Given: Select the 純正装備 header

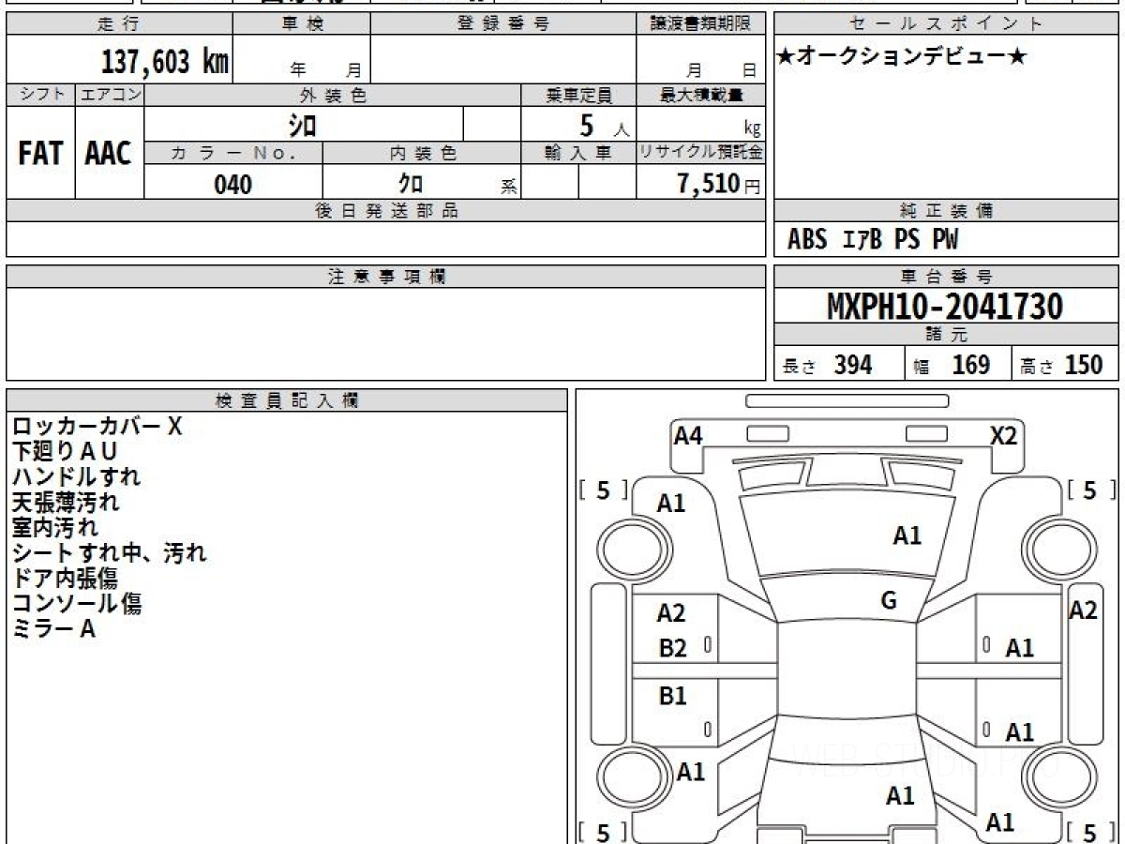Looking at the screenshot, I should click(946, 211).
